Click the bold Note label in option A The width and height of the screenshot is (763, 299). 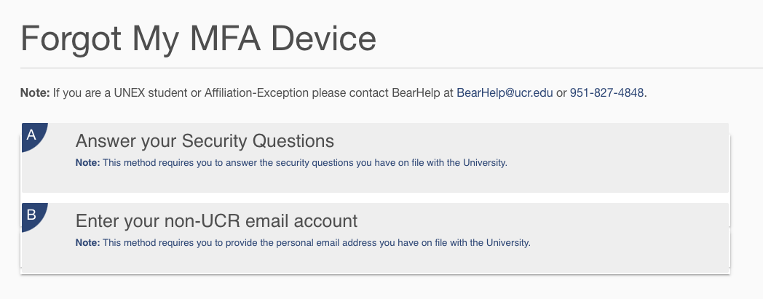[87, 162]
